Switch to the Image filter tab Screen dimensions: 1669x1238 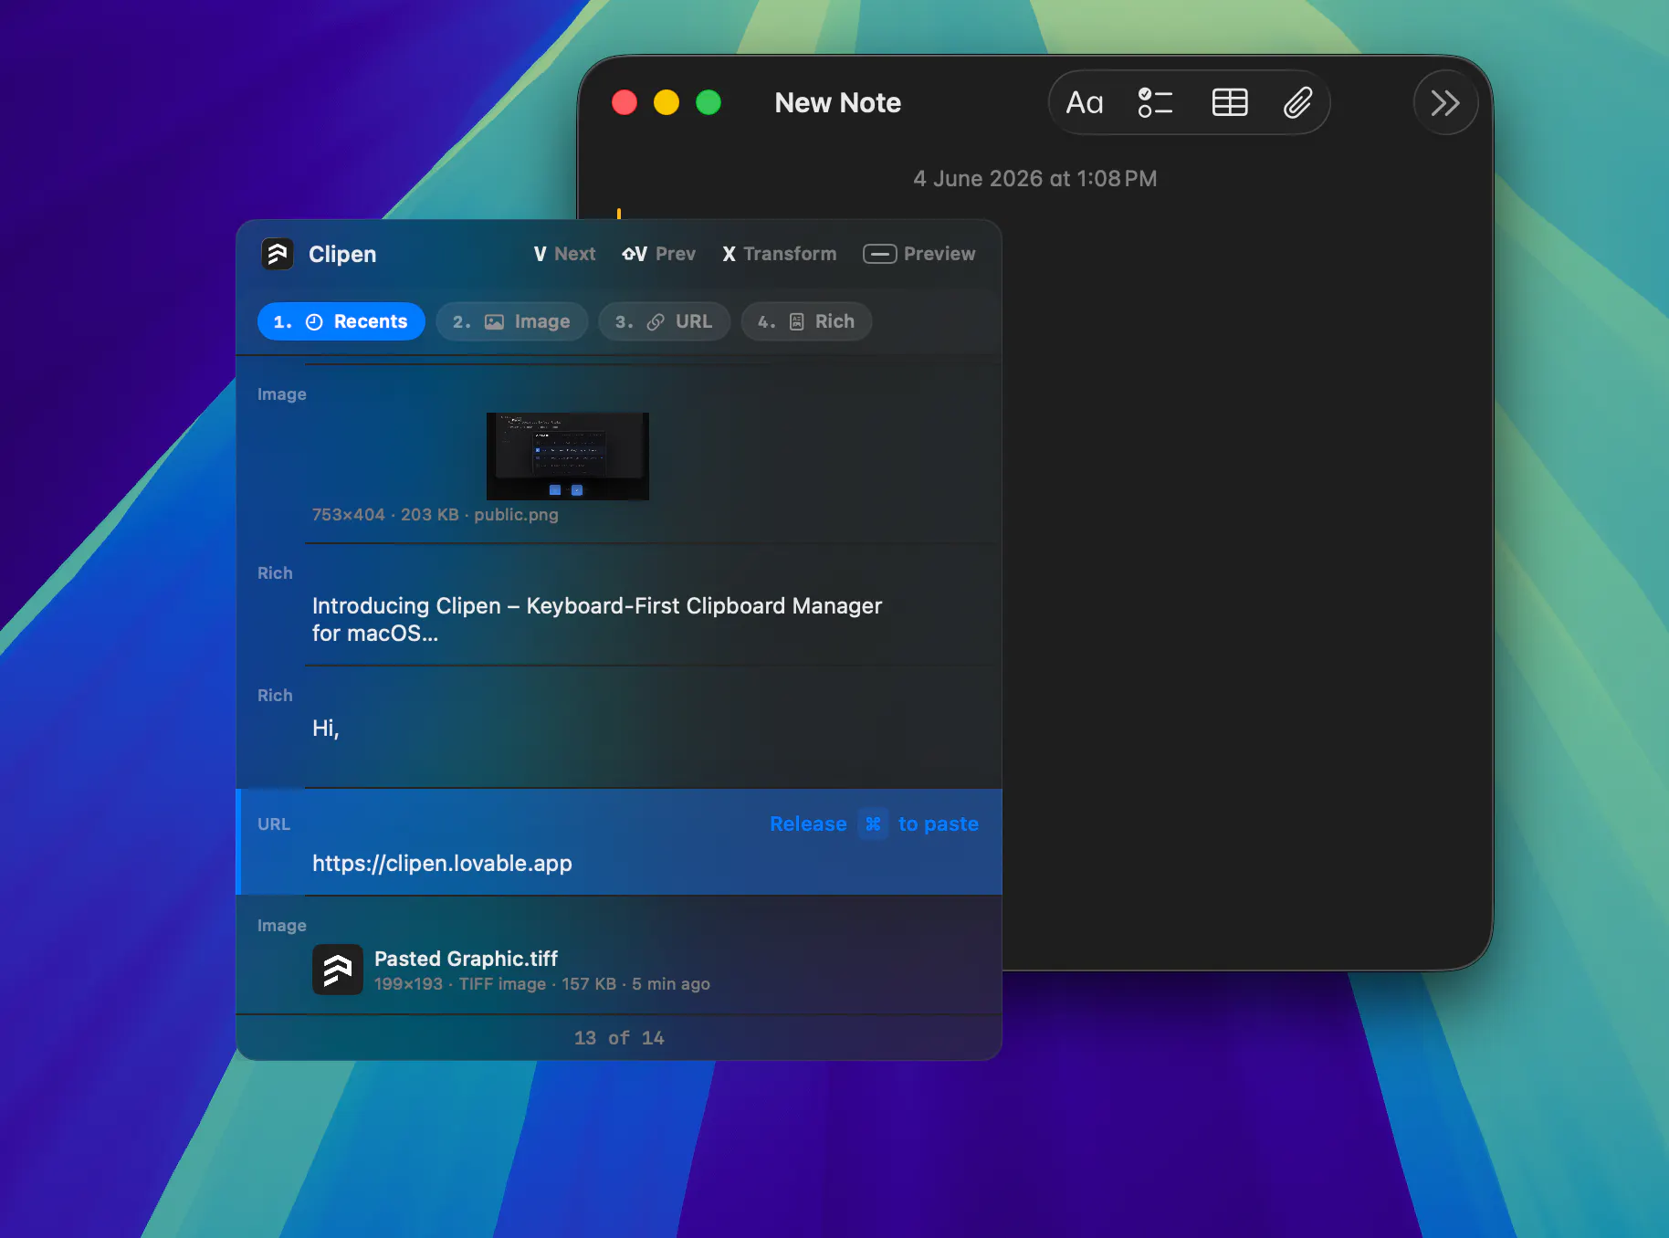click(511, 321)
